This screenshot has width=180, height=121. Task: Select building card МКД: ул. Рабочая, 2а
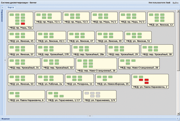pos(50,80)
